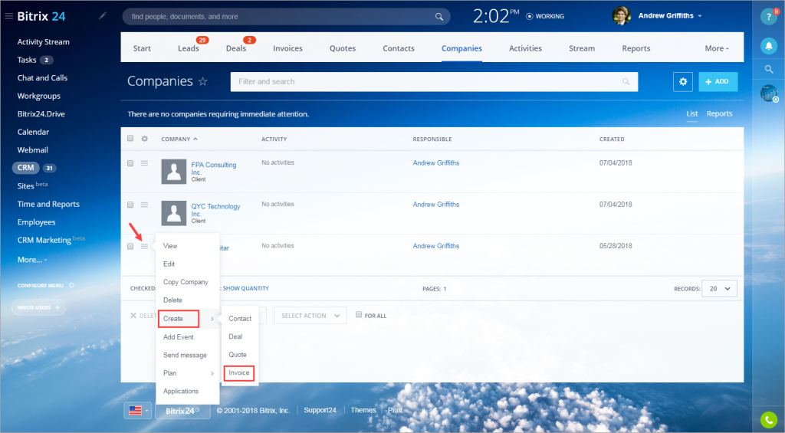Open the SELECT ACTION dropdown
785x433 pixels.
[310, 316]
